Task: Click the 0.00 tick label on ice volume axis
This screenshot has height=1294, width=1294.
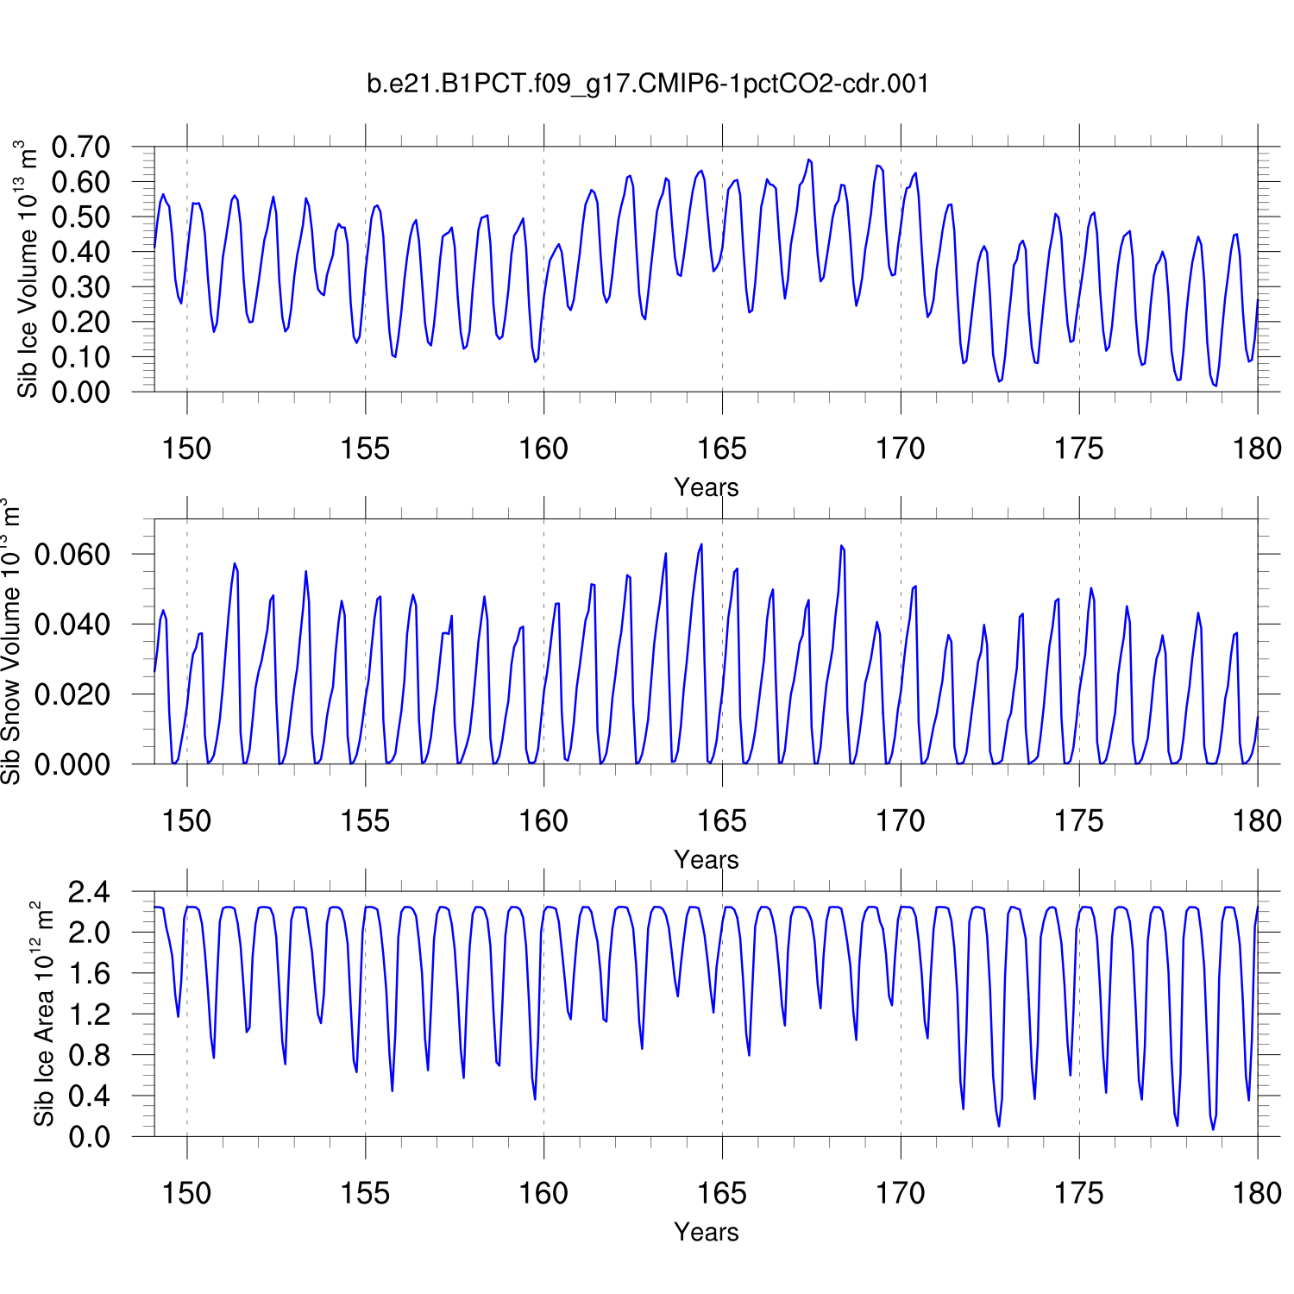Action: click(81, 392)
